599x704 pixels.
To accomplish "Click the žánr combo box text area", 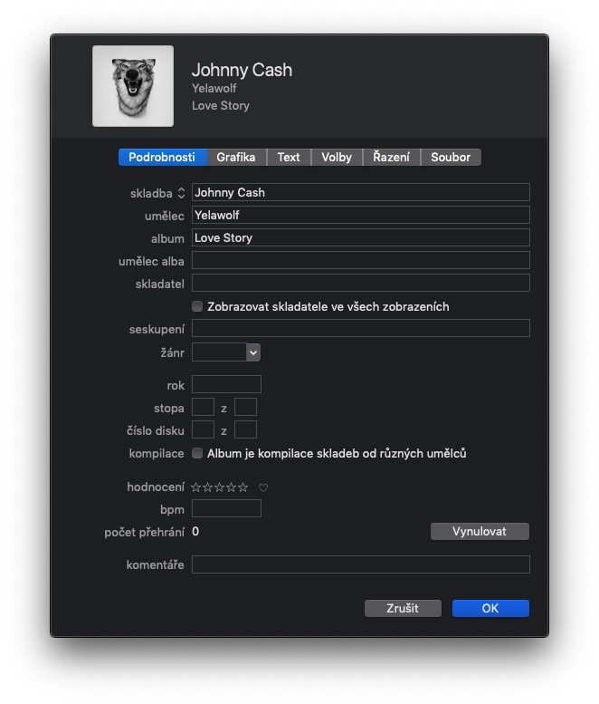I will 219,352.
